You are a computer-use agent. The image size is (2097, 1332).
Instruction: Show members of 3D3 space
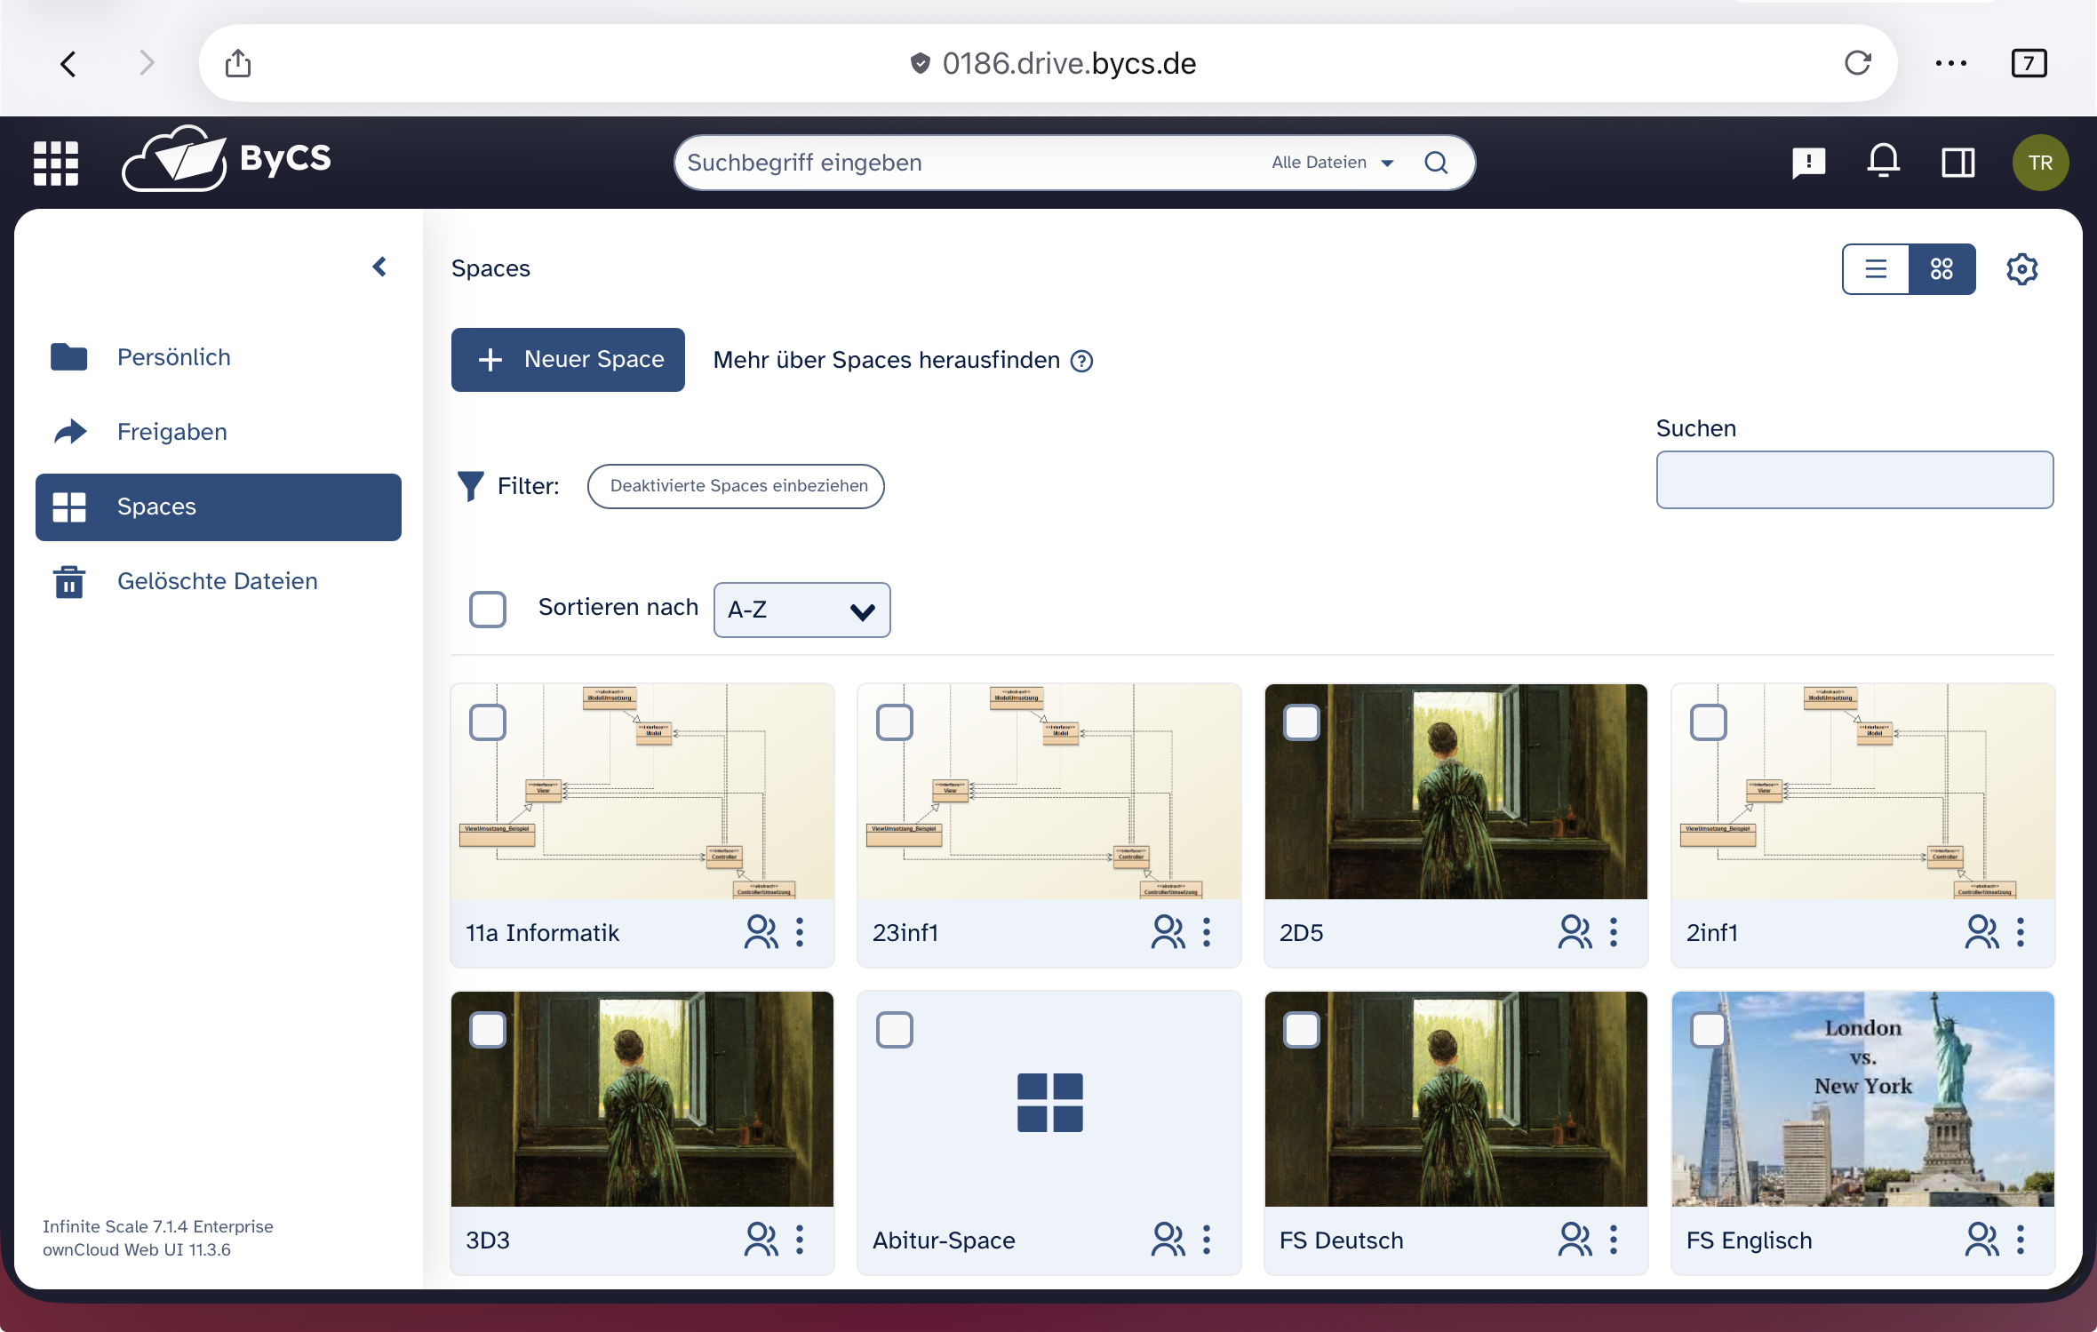[761, 1239]
